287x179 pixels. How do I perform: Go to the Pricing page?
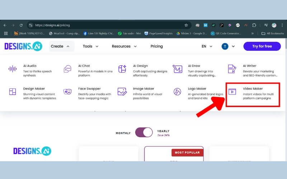point(156,46)
